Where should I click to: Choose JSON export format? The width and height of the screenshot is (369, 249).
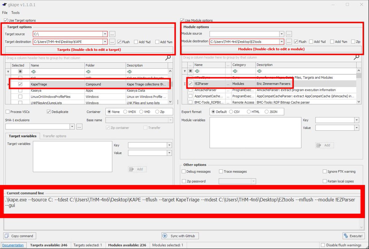(x=267, y=112)
